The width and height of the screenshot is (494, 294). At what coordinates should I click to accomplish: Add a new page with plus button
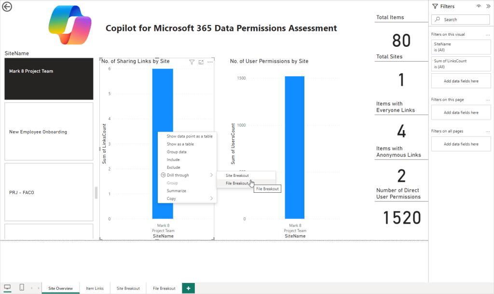click(x=188, y=288)
